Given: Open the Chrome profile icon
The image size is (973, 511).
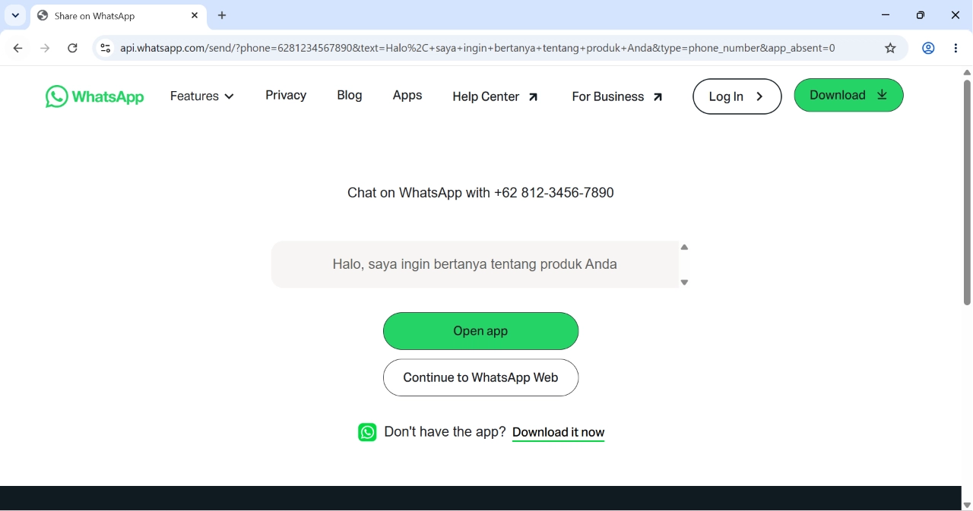Looking at the screenshot, I should pyautogui.click(x=928, y=48).
